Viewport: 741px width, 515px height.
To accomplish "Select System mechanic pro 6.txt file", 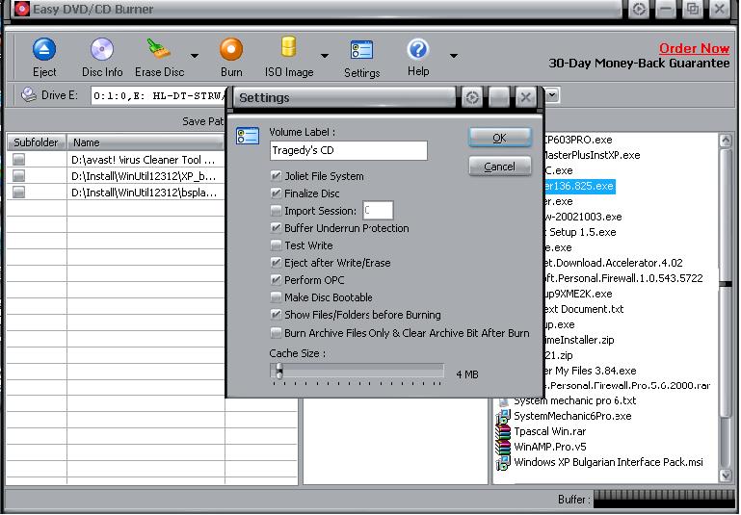I will [x=574, y=400].
